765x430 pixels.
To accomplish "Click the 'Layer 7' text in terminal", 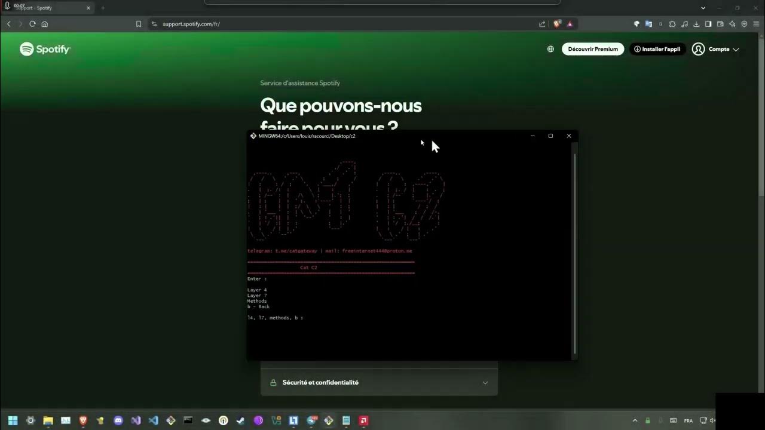I will (x=257, y=295).
